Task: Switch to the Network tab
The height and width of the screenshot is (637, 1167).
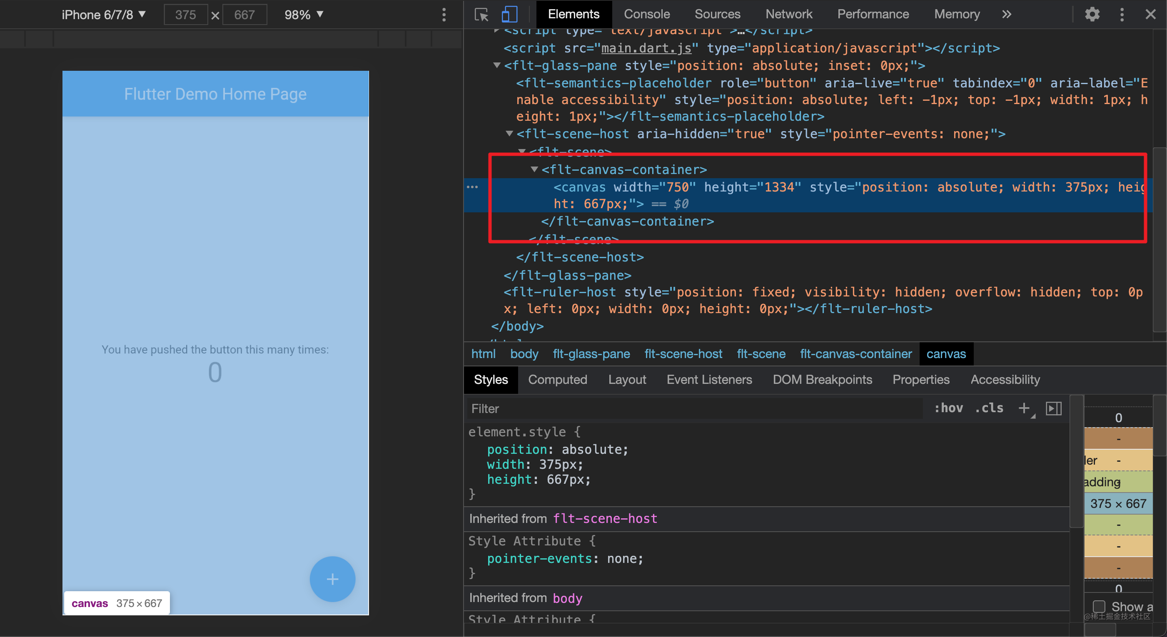Action: [789, 15]
